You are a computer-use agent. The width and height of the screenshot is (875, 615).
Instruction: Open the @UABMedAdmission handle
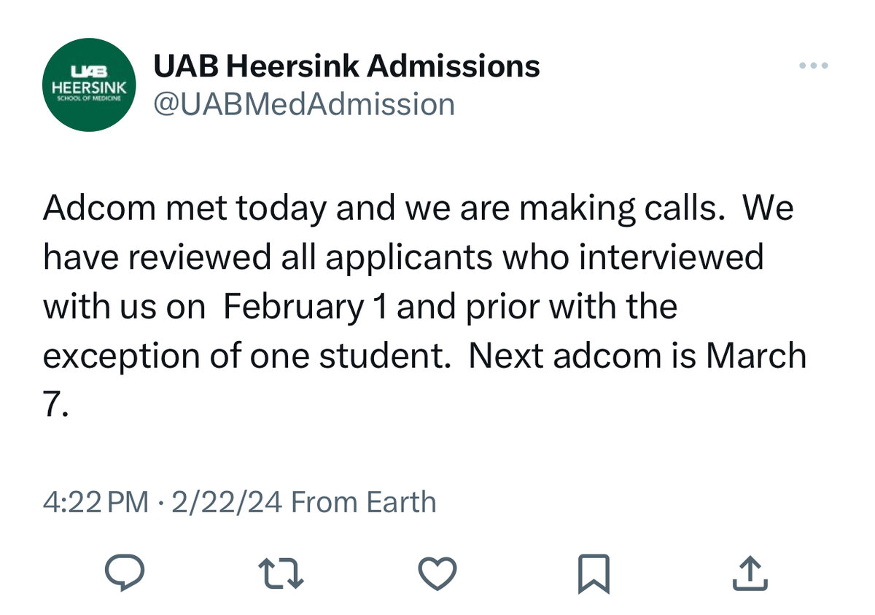pyautogui.click(x=303, y=104)
